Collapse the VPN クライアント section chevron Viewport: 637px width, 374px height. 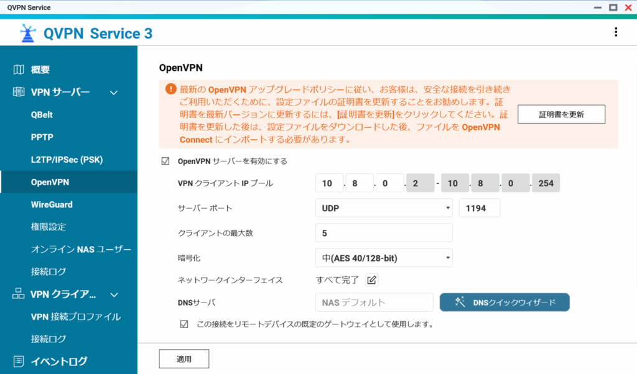click(x=114, y=294)
